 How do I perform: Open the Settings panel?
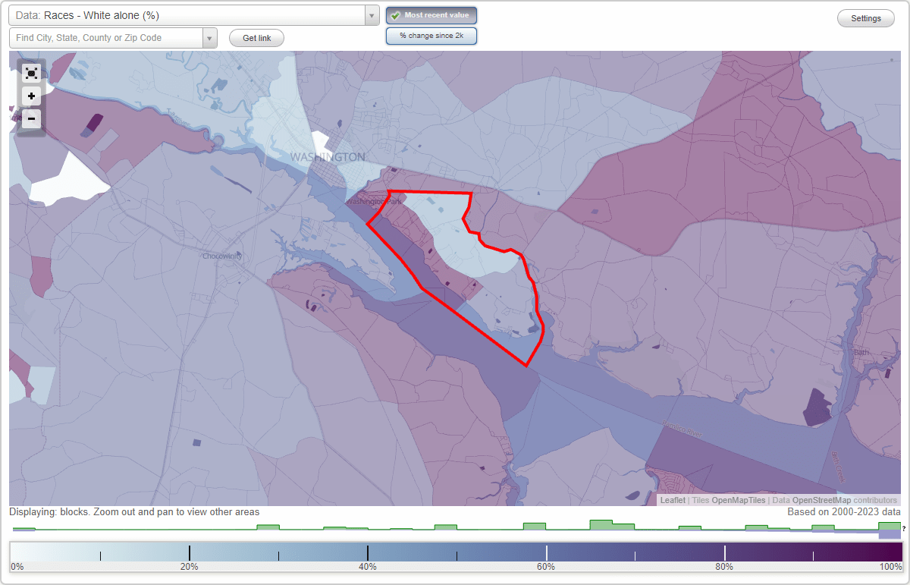pyautogui.click(x=865, y=17)
